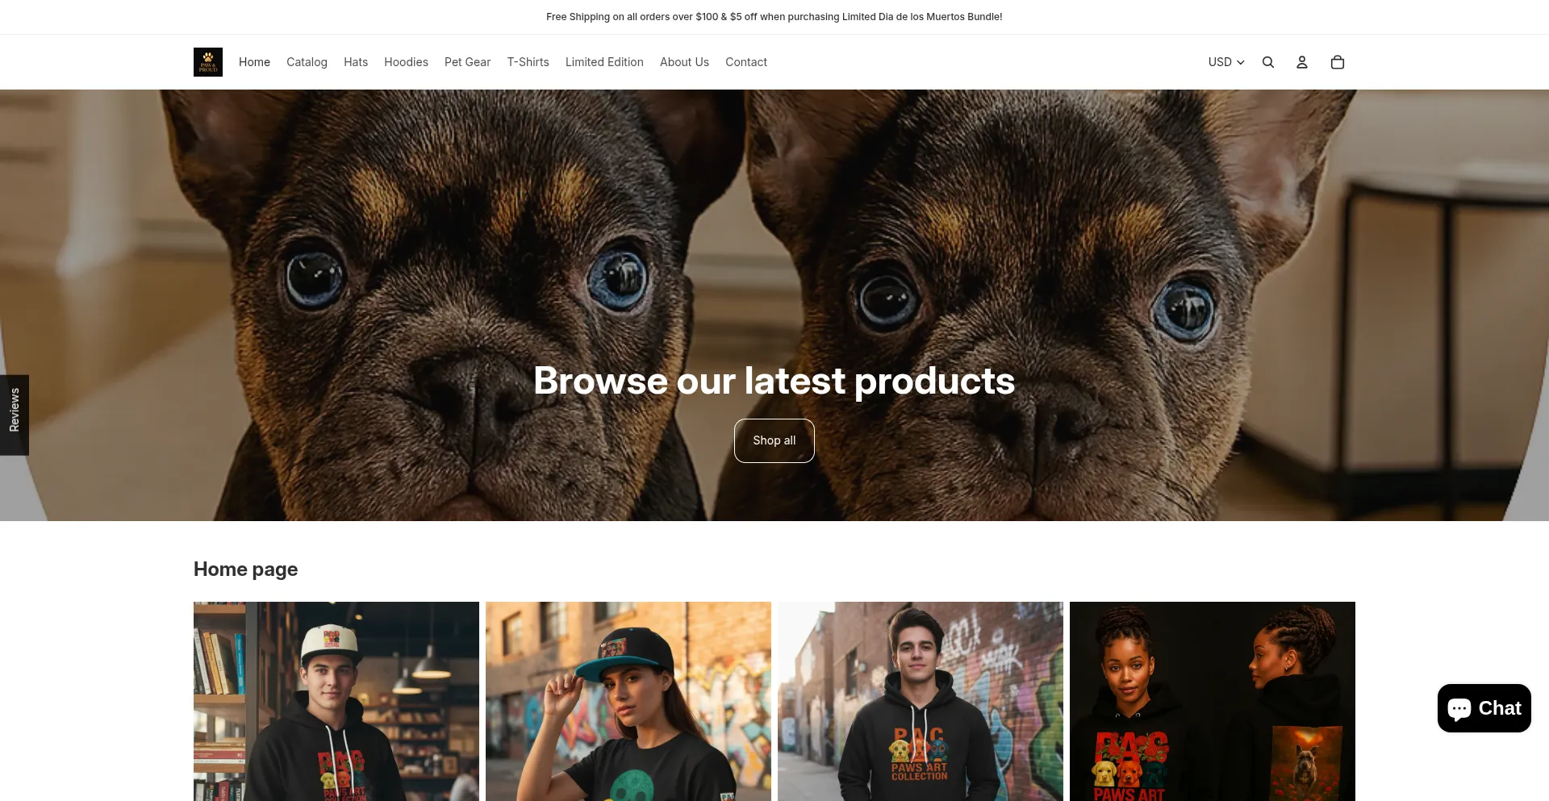Image resolution: width=1549 pixels, height=801 pixels.
Task: Select the Home navigation link
Action: (x=254, y=62)
